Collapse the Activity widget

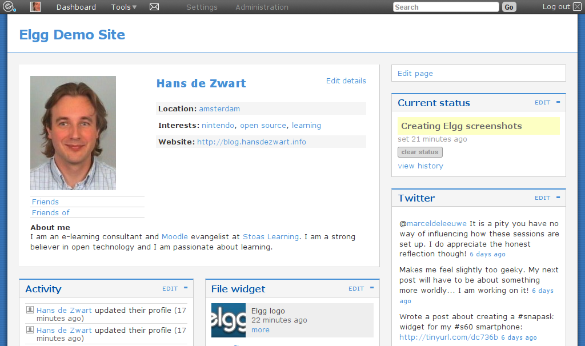[186, 288]
